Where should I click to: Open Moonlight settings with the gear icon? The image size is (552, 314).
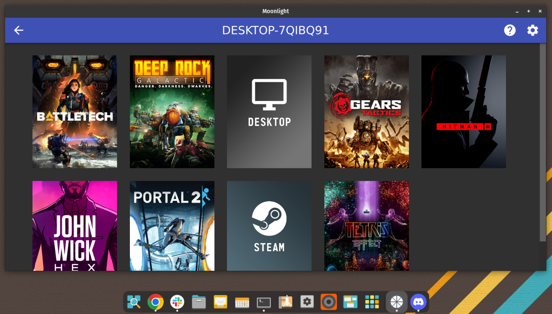(x=532, y=30)
